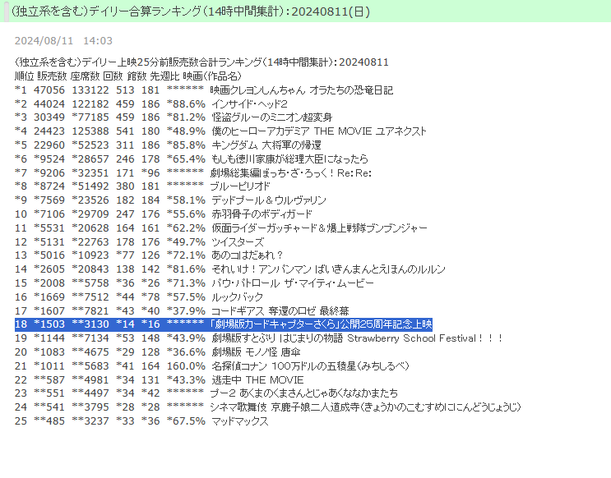Select the row for キングダム 大将軍の帰還
Image resolution: width=611 pixels, height=478 pixels.
168,145
